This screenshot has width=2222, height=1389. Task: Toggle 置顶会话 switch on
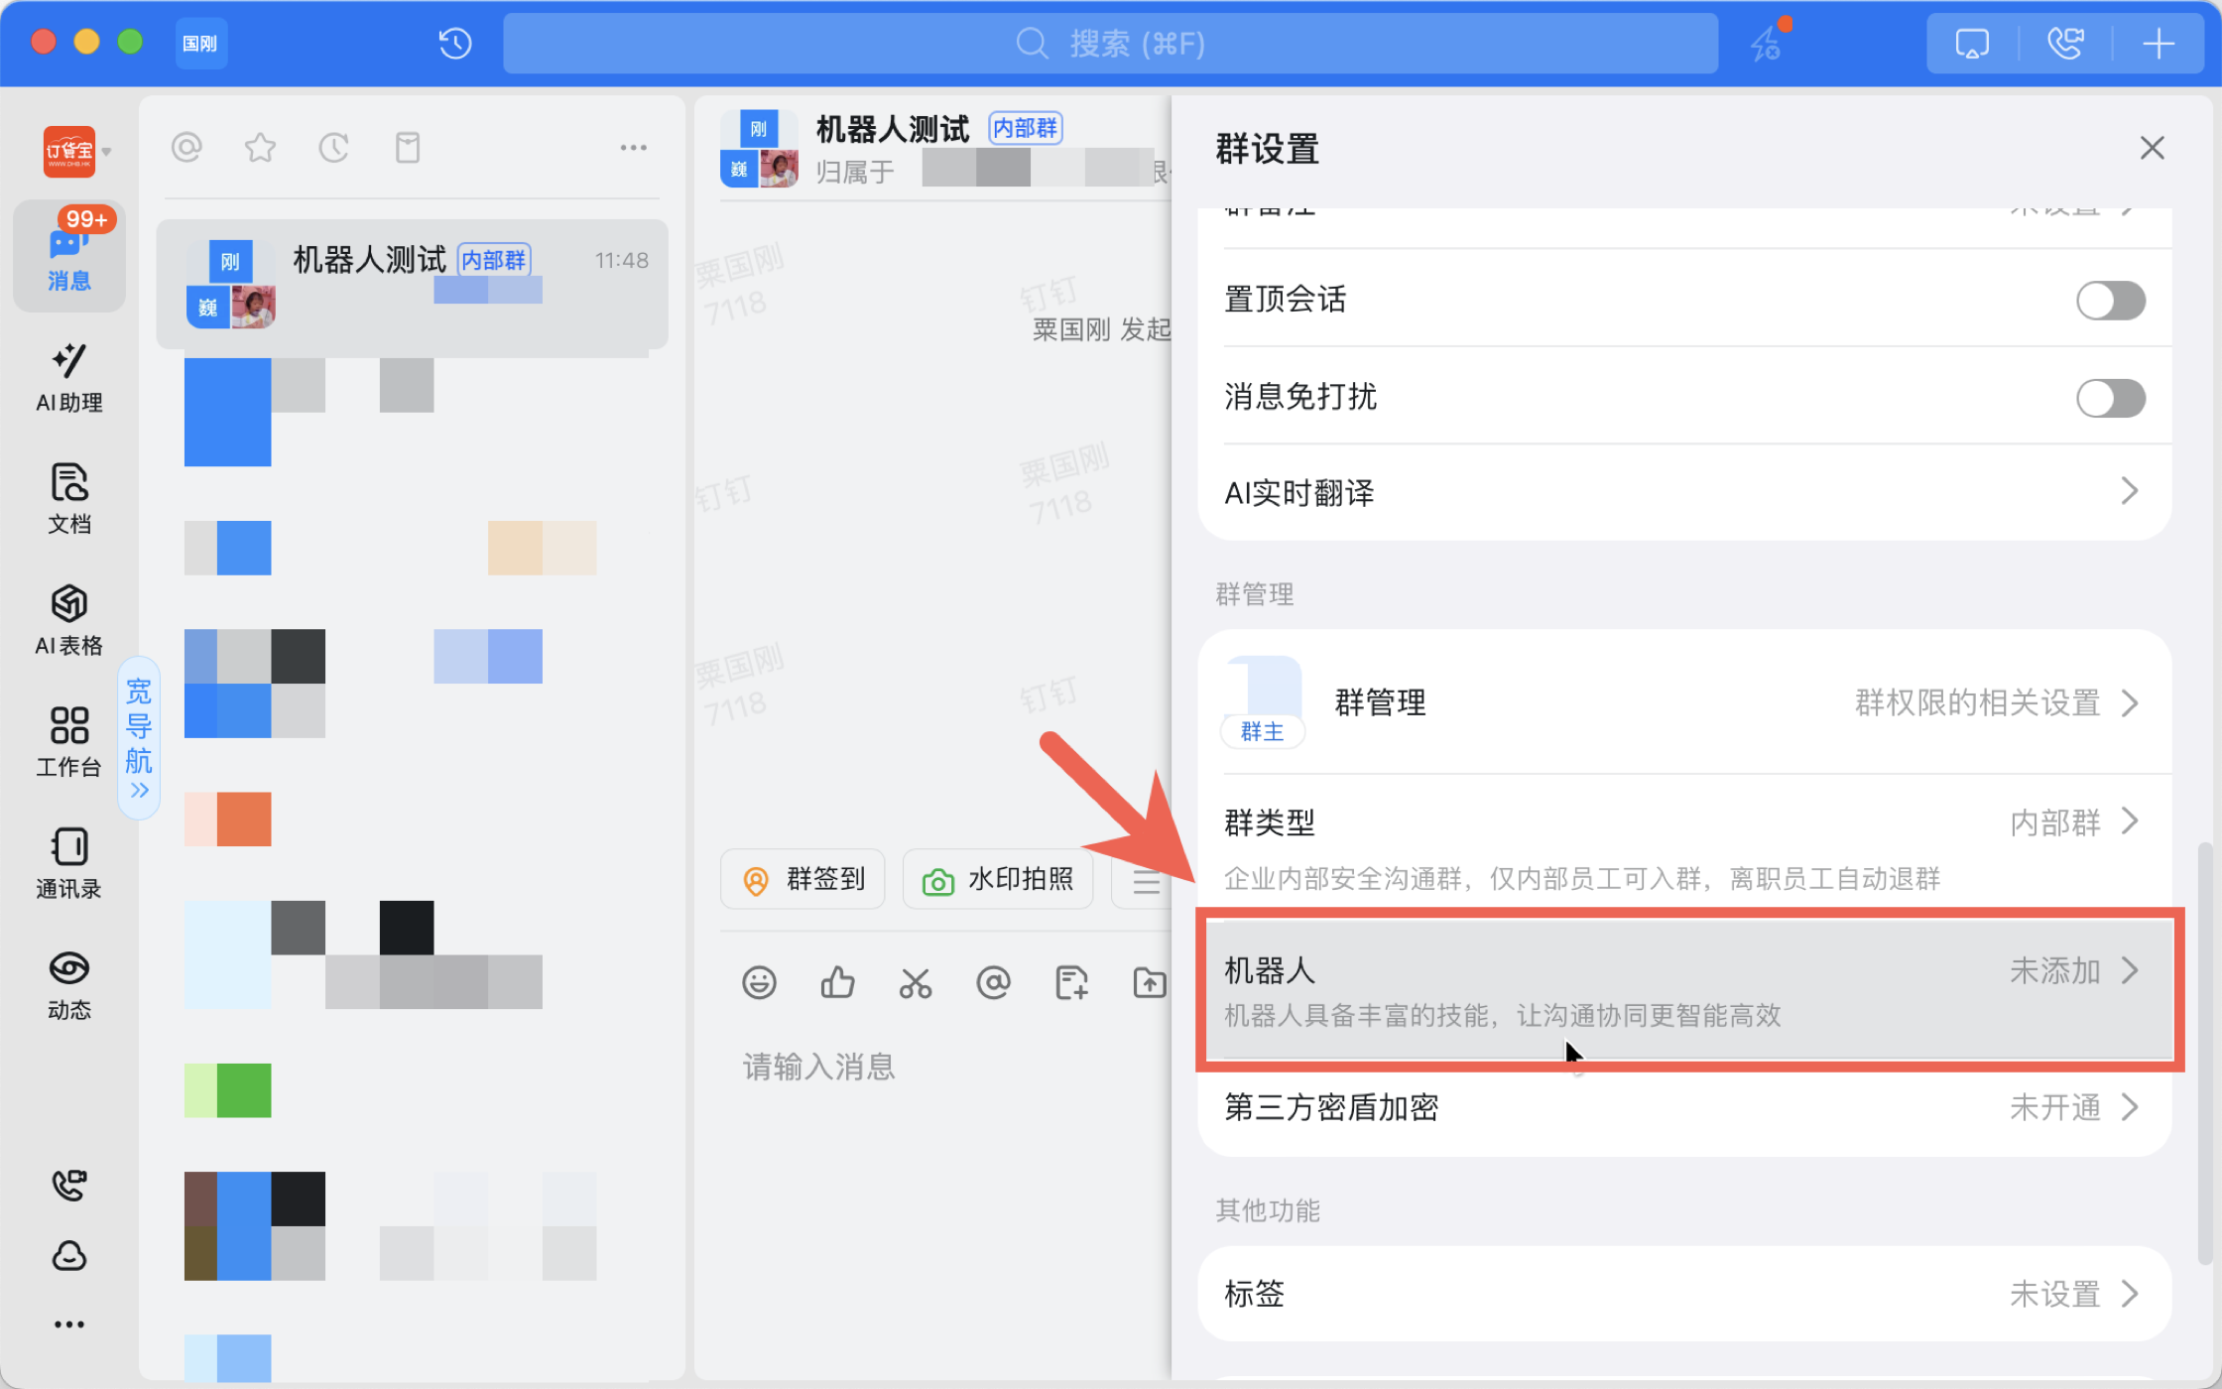click(2110, 301)
